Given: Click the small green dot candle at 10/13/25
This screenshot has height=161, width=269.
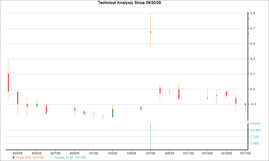Looking at the screenshot, I should [x=207, y=98].
